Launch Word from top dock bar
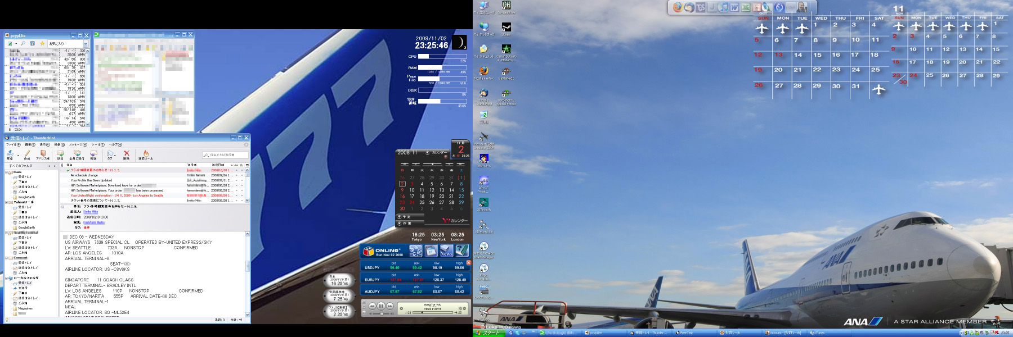This screenshot has width=1013, height=337. tap(734, 7)
